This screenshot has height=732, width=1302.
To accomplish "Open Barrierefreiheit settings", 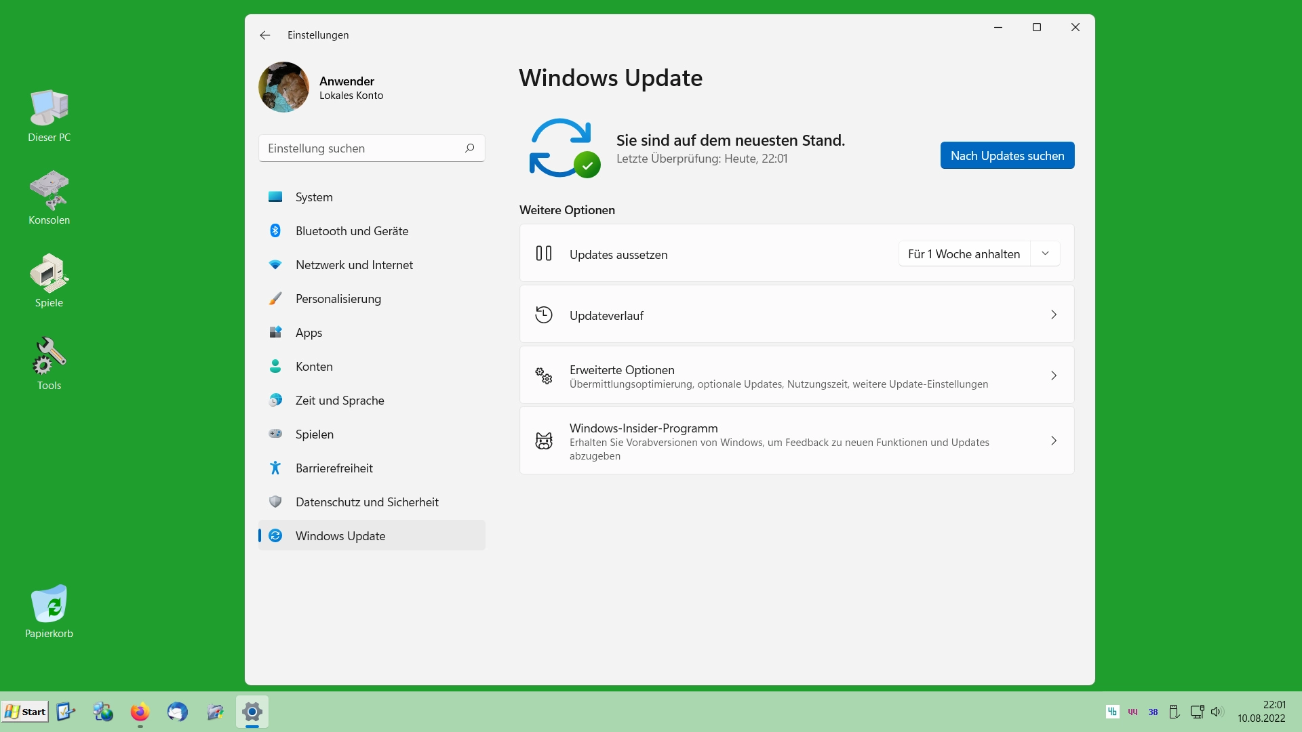I will pos(372,468).
